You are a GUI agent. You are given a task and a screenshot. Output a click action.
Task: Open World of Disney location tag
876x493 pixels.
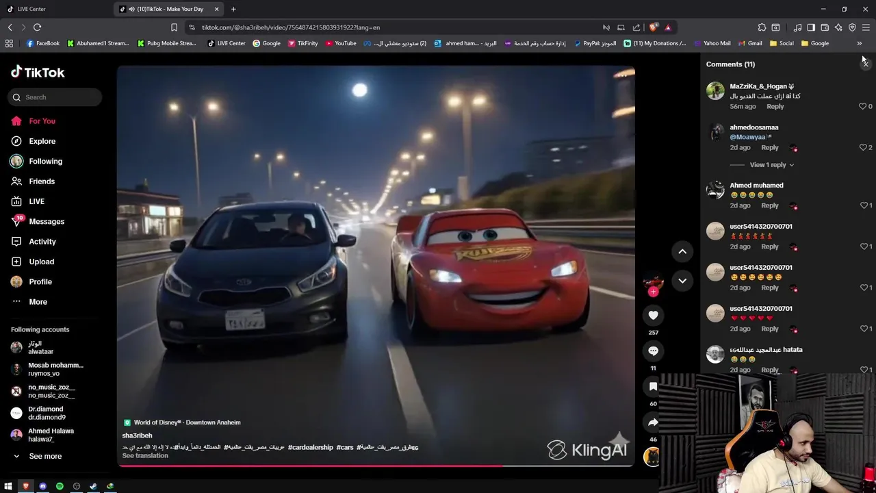[182, 422]
